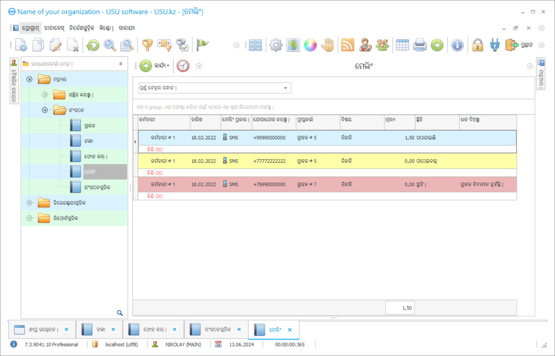555x356 pixels.
Task: Open the ଡାଟାବେସ୍ menu
Action: tap(54, 28)
